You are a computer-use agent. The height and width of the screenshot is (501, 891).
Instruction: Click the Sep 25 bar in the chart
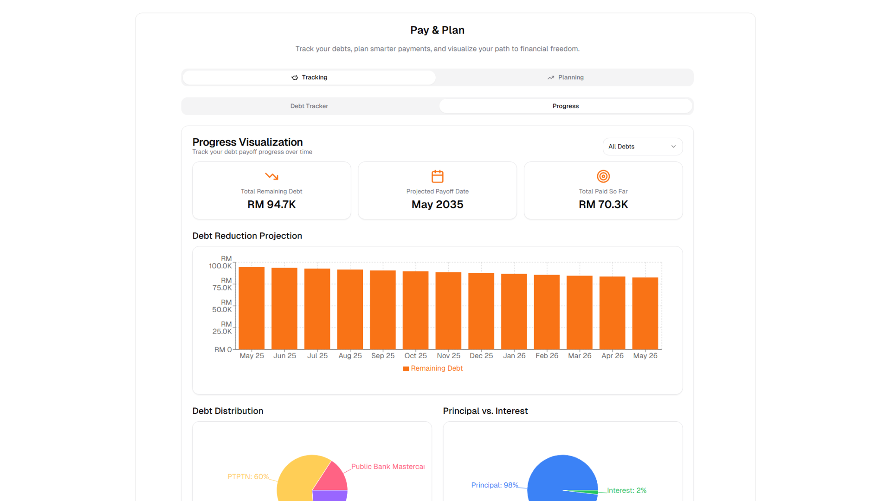click(x=383, y=310)
